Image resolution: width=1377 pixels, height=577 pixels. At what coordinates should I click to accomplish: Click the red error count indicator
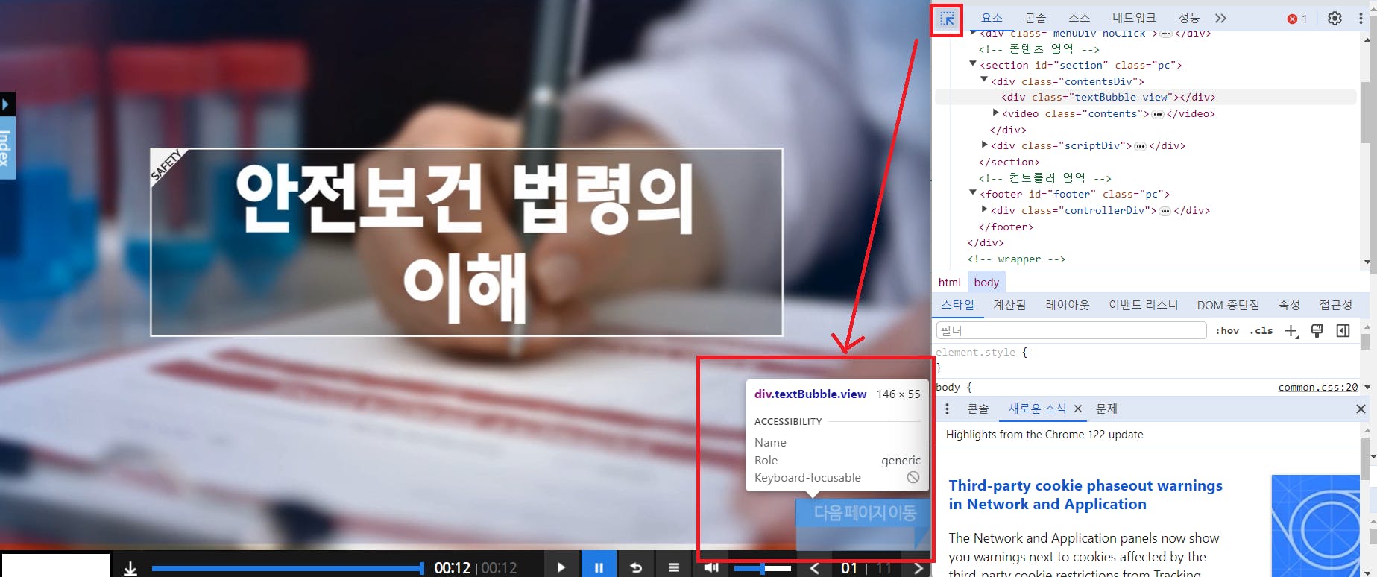coord(1297,19)
